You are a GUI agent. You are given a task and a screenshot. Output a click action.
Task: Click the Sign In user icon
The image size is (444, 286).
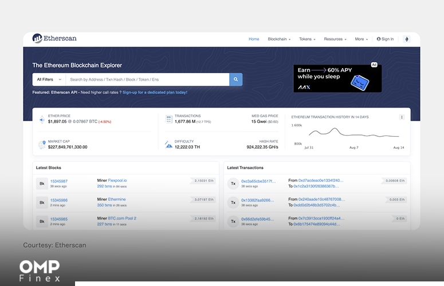pos(379,39)
